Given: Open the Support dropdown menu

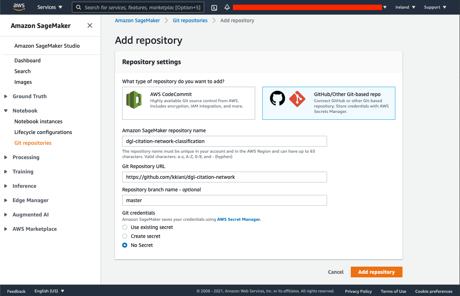Looking at the screenshot, I should tap(435, 7).
